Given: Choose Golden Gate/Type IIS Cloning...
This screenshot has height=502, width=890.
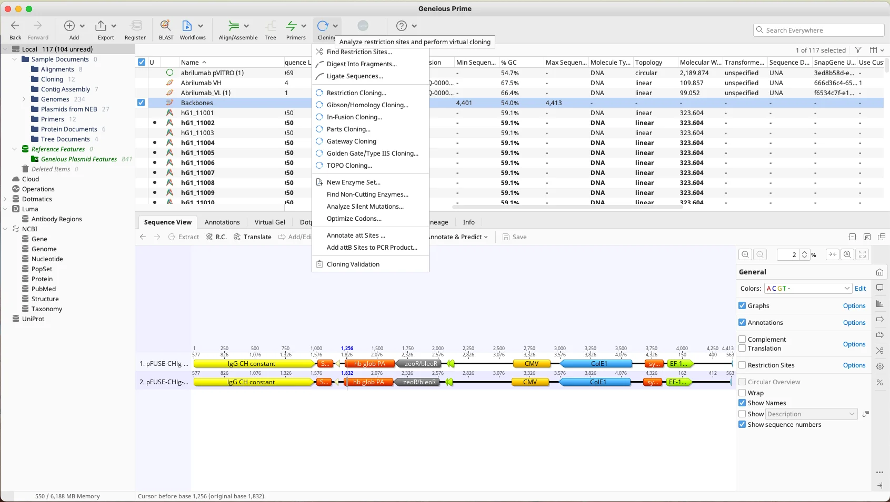Looking at the screenshot, I should click(x=371, y=153).
